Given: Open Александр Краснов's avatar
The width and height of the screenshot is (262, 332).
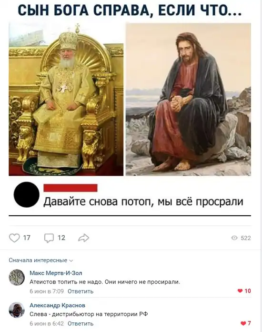Looking at the screenshot, I should point(17,310).
